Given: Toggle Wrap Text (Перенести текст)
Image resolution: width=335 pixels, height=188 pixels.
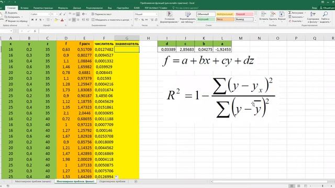Looking at the screenshot, I should coord(102,14).
